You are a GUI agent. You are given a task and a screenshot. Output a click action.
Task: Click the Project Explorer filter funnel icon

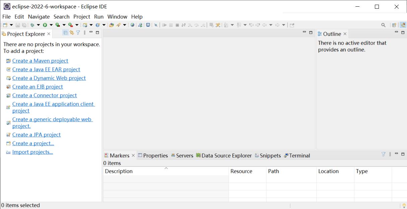pyautogui.click(x=78, y=32)
